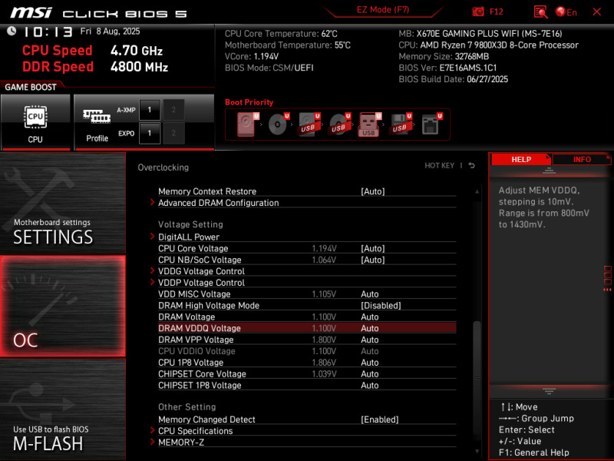Change language with the En globe icon
Viewport: 614px width, 461px height.
click(x=566, y=12)
